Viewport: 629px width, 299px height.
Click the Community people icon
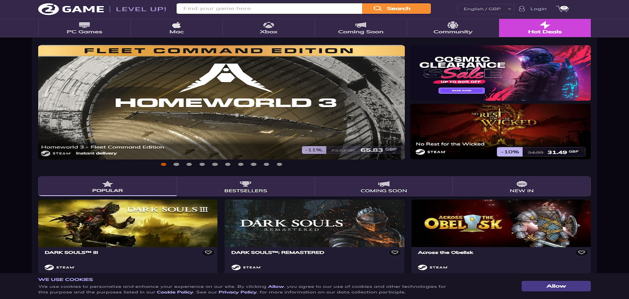click(453, 25)
